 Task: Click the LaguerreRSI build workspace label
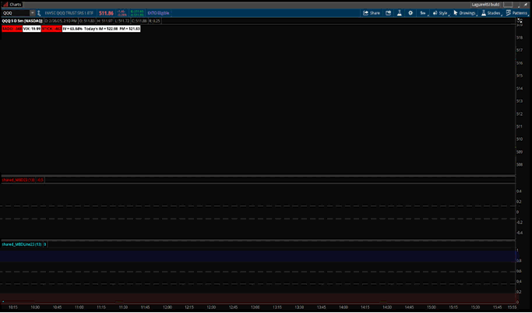click(x=485, y=5)
